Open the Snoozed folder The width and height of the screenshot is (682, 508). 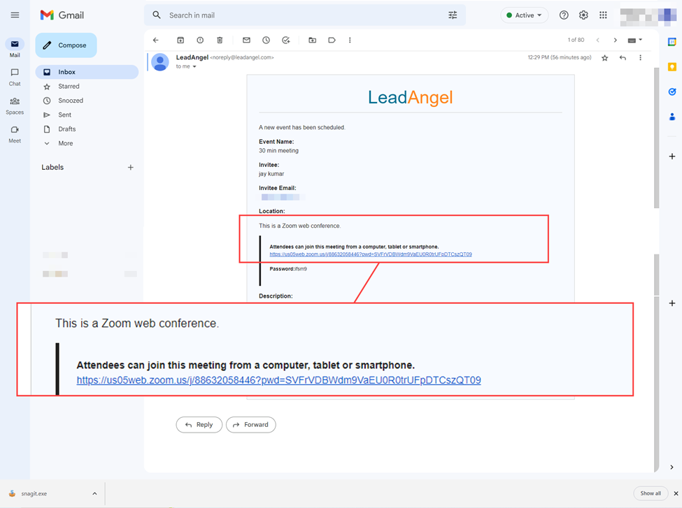point(71,101)
